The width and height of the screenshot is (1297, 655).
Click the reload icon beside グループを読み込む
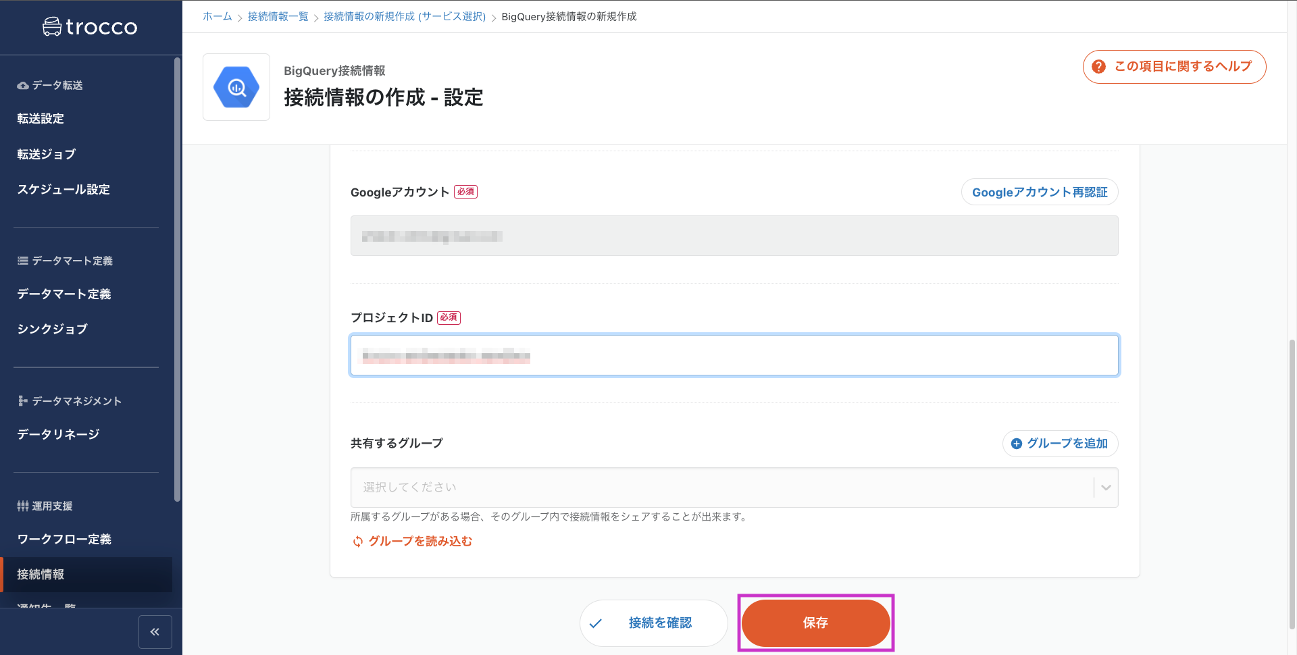click(x=358, y=542)
